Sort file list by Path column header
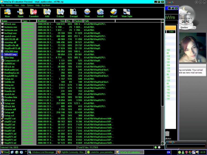This screenshot has height=155, width=207. [x=99, y=21]
